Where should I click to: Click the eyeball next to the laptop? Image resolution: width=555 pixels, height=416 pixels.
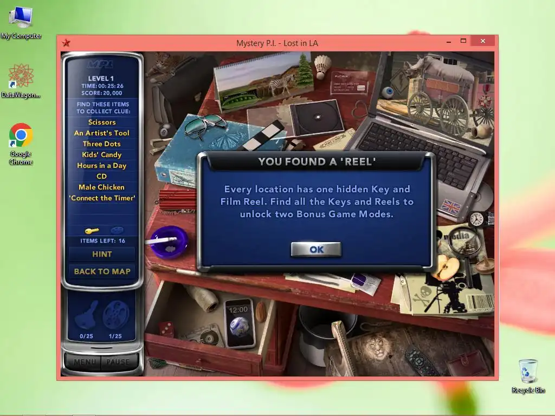click(388, 92)
